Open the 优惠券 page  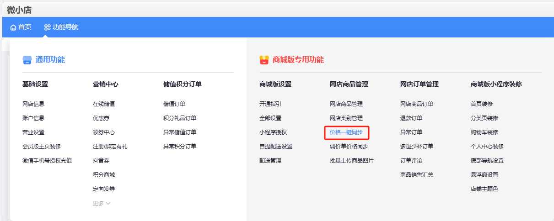[101, 118]
